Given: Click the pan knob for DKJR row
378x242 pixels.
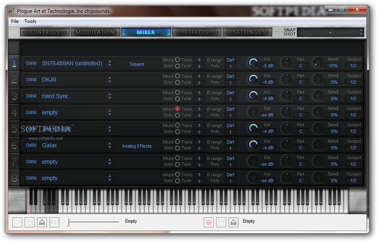Looking at the screenshot, I should (x=287, y=79).
